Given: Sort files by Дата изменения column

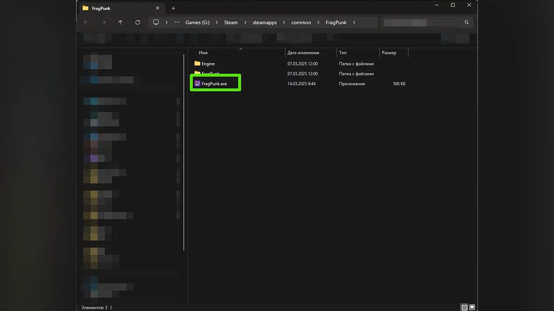Looking at the screenshot, I should (303, 53).
